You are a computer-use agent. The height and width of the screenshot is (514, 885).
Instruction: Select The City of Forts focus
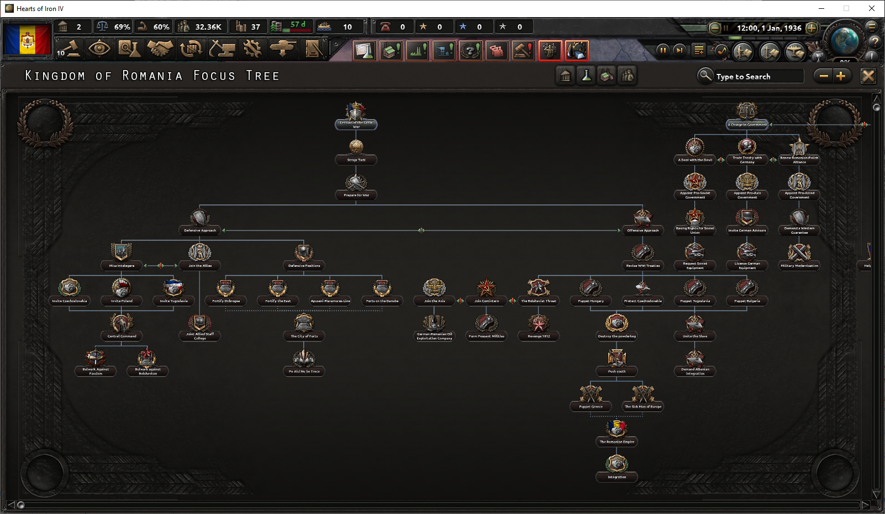tap(304, 328)
